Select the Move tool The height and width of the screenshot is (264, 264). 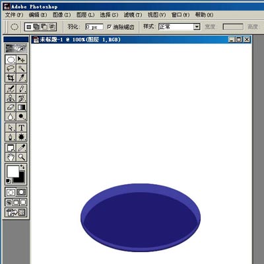point(21,59)
